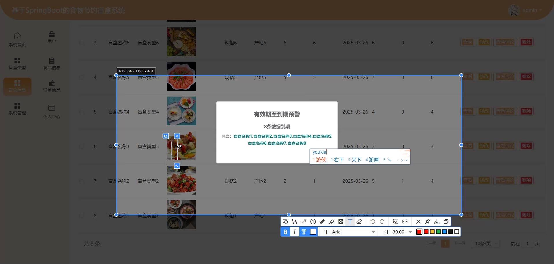Delete the text box with its X handle
554x264 pixels.
point(177,136)
